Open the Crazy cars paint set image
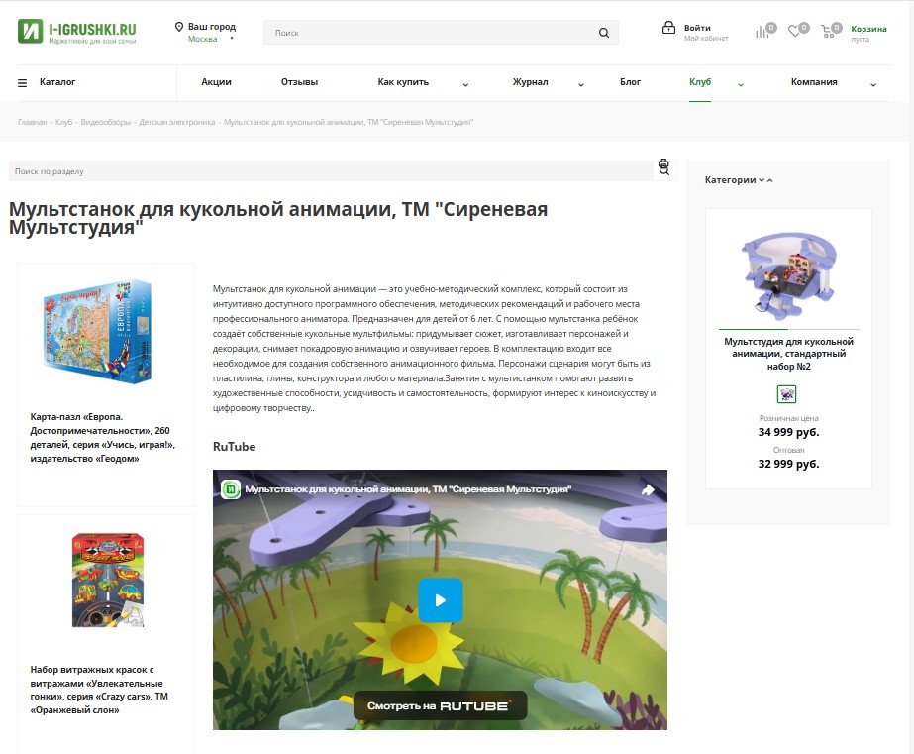 tap(108, 581)
